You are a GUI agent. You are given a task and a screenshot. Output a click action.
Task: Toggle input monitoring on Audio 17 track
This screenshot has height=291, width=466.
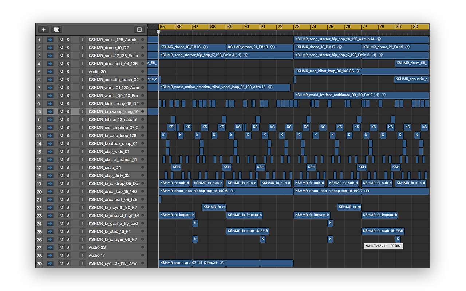[x=83, y=255]
